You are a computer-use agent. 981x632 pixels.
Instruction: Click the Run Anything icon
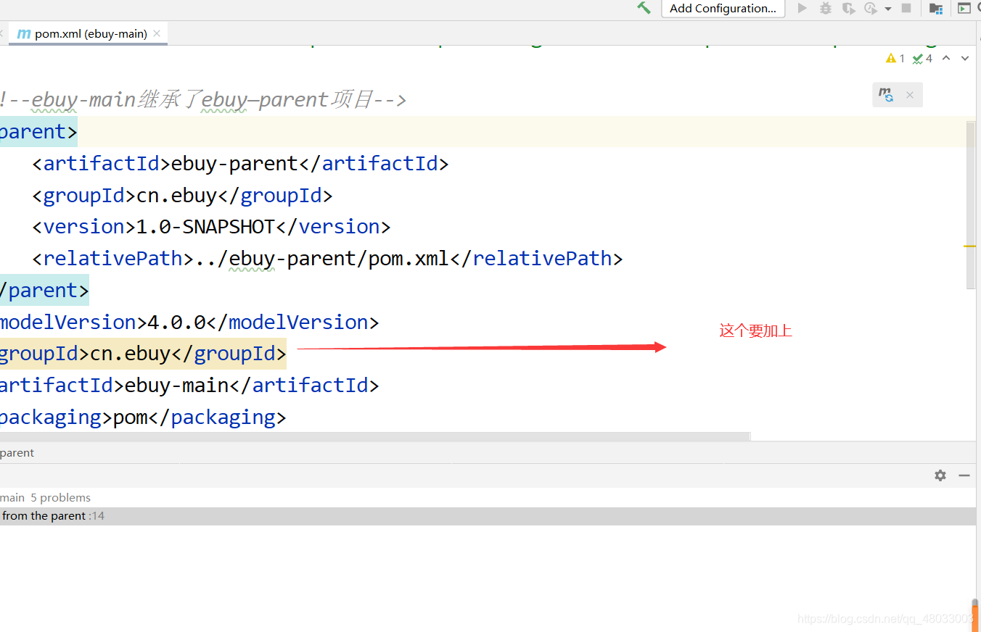click(964, 8)
